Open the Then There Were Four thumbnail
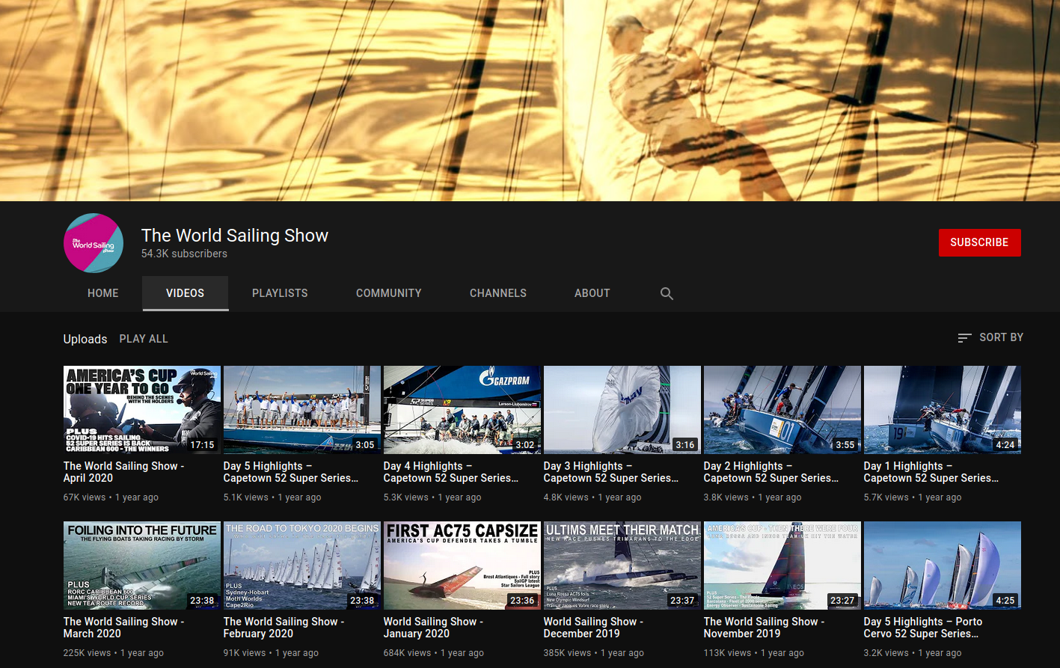 [782, 565]
